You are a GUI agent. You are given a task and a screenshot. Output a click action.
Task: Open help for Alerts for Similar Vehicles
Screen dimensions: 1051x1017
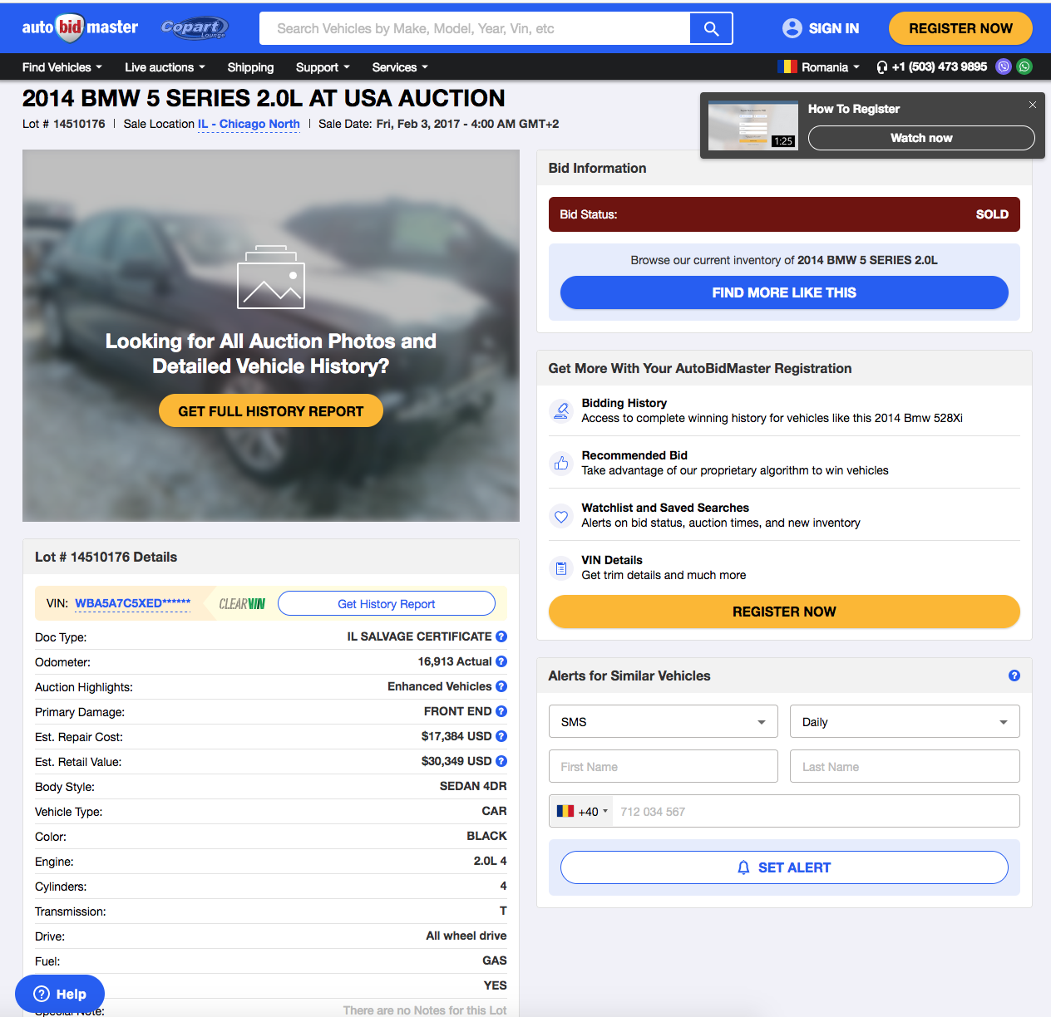1014,676
